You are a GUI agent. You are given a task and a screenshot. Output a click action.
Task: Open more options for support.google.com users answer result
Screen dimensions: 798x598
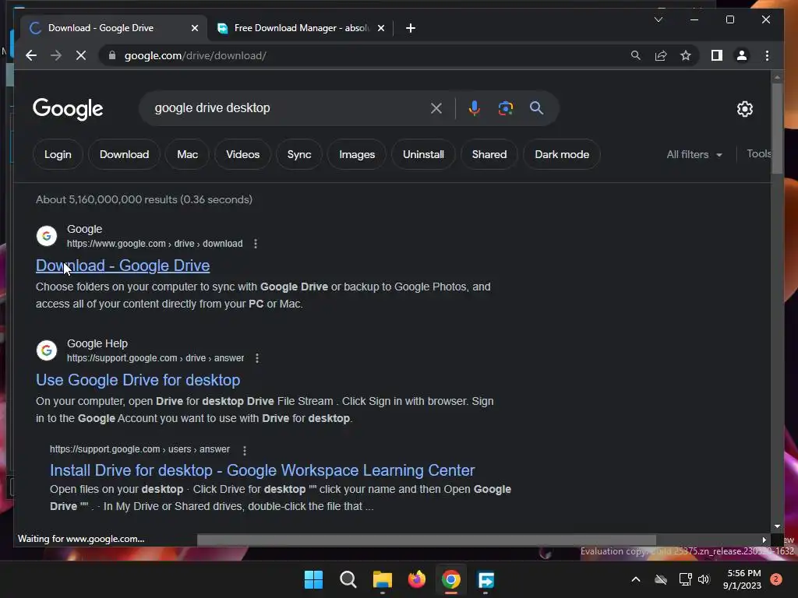[x=245, y=450]
